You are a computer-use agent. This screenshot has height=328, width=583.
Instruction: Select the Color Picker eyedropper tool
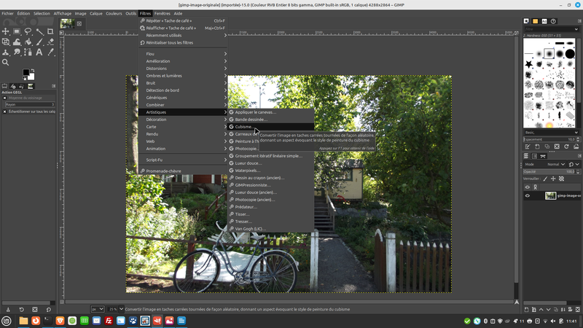tap(50, 52)
